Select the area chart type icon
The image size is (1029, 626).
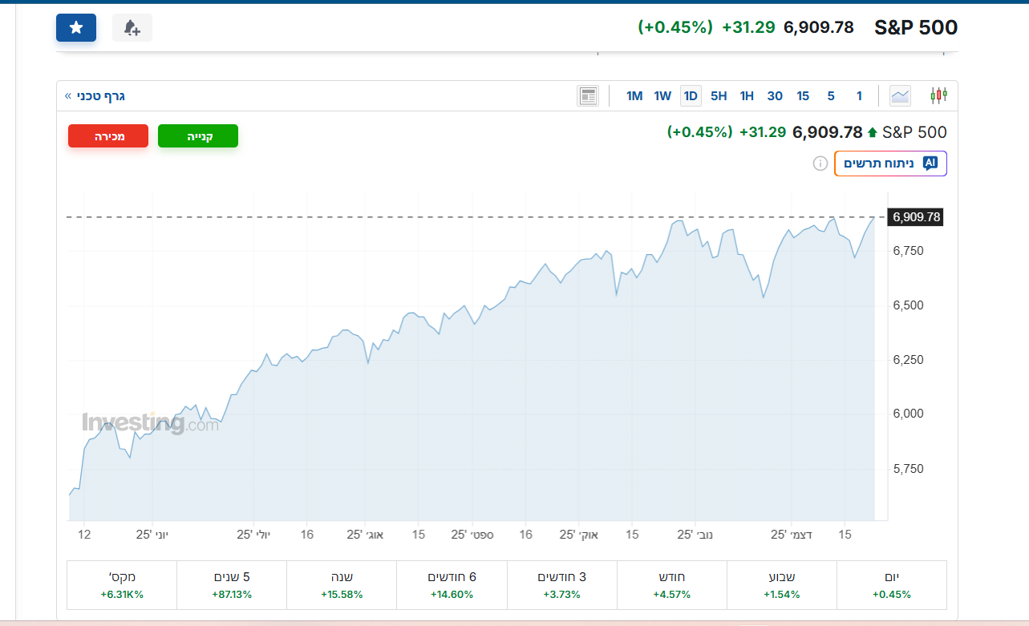click(900, 96)
